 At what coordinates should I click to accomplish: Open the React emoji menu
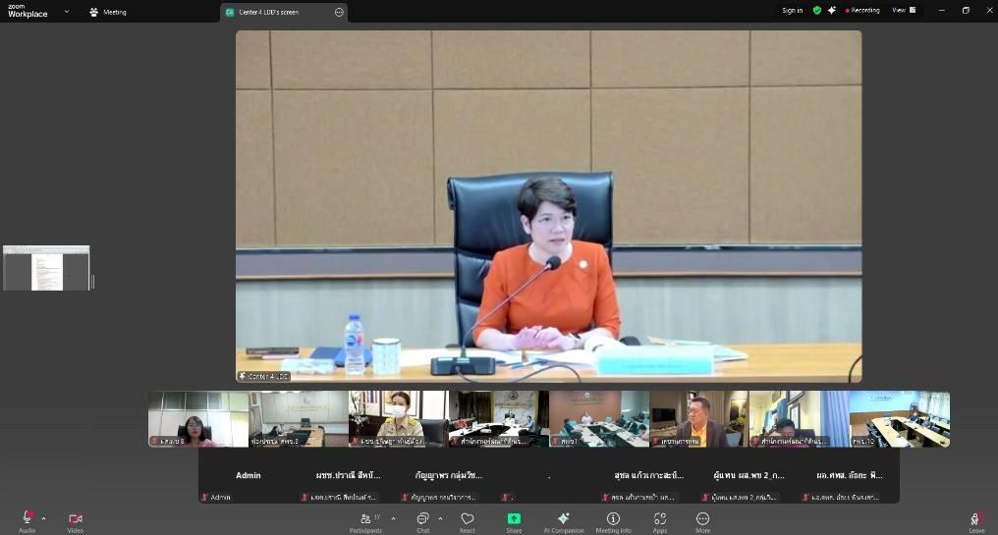(x=468, y=519)
